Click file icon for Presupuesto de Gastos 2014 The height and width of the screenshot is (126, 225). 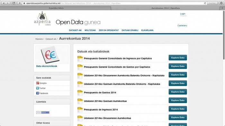click(x=80, y=93)
